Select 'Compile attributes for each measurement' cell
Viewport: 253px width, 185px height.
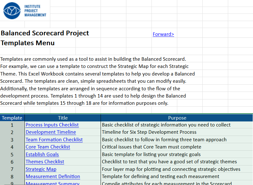point(177,183)
